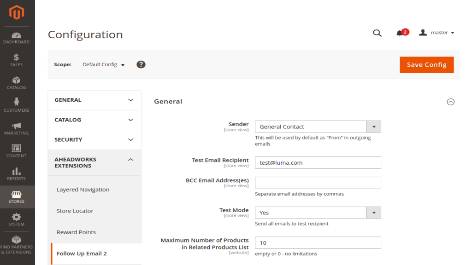Open the Reports menu
This screenshot has width=472, height=265.
click(x=17, y=174)
